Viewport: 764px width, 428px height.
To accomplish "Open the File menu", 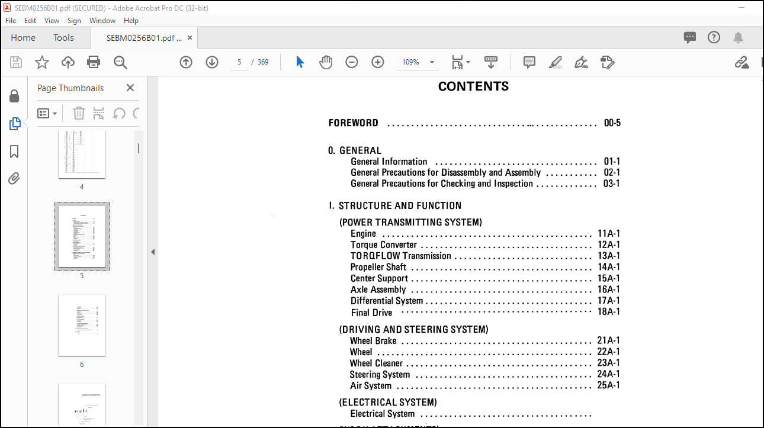I will tap(11, 20).
